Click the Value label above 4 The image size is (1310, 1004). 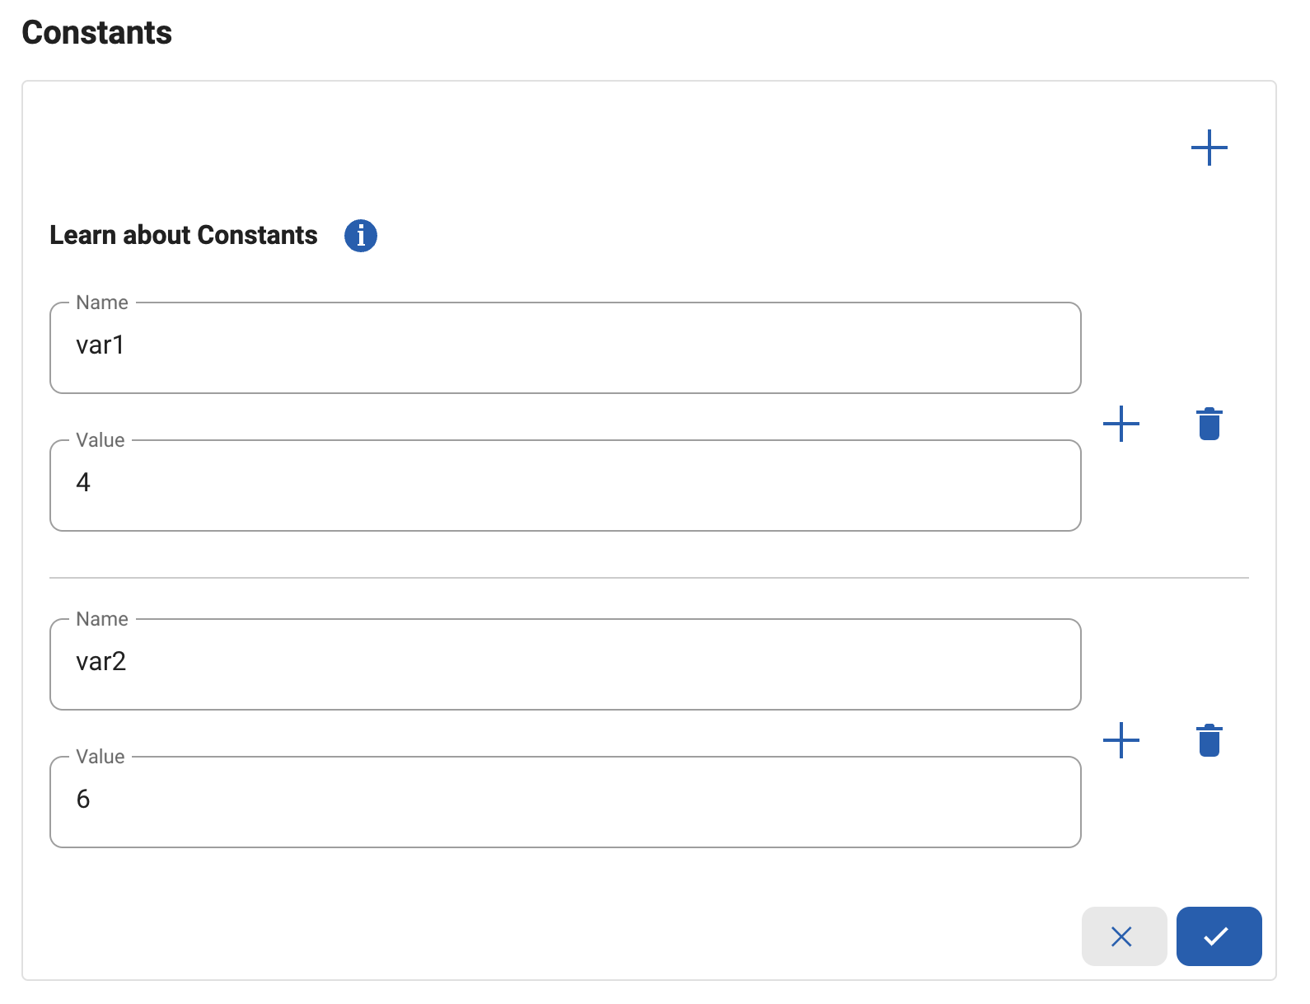pyautogui.click(x=101, y=440)
